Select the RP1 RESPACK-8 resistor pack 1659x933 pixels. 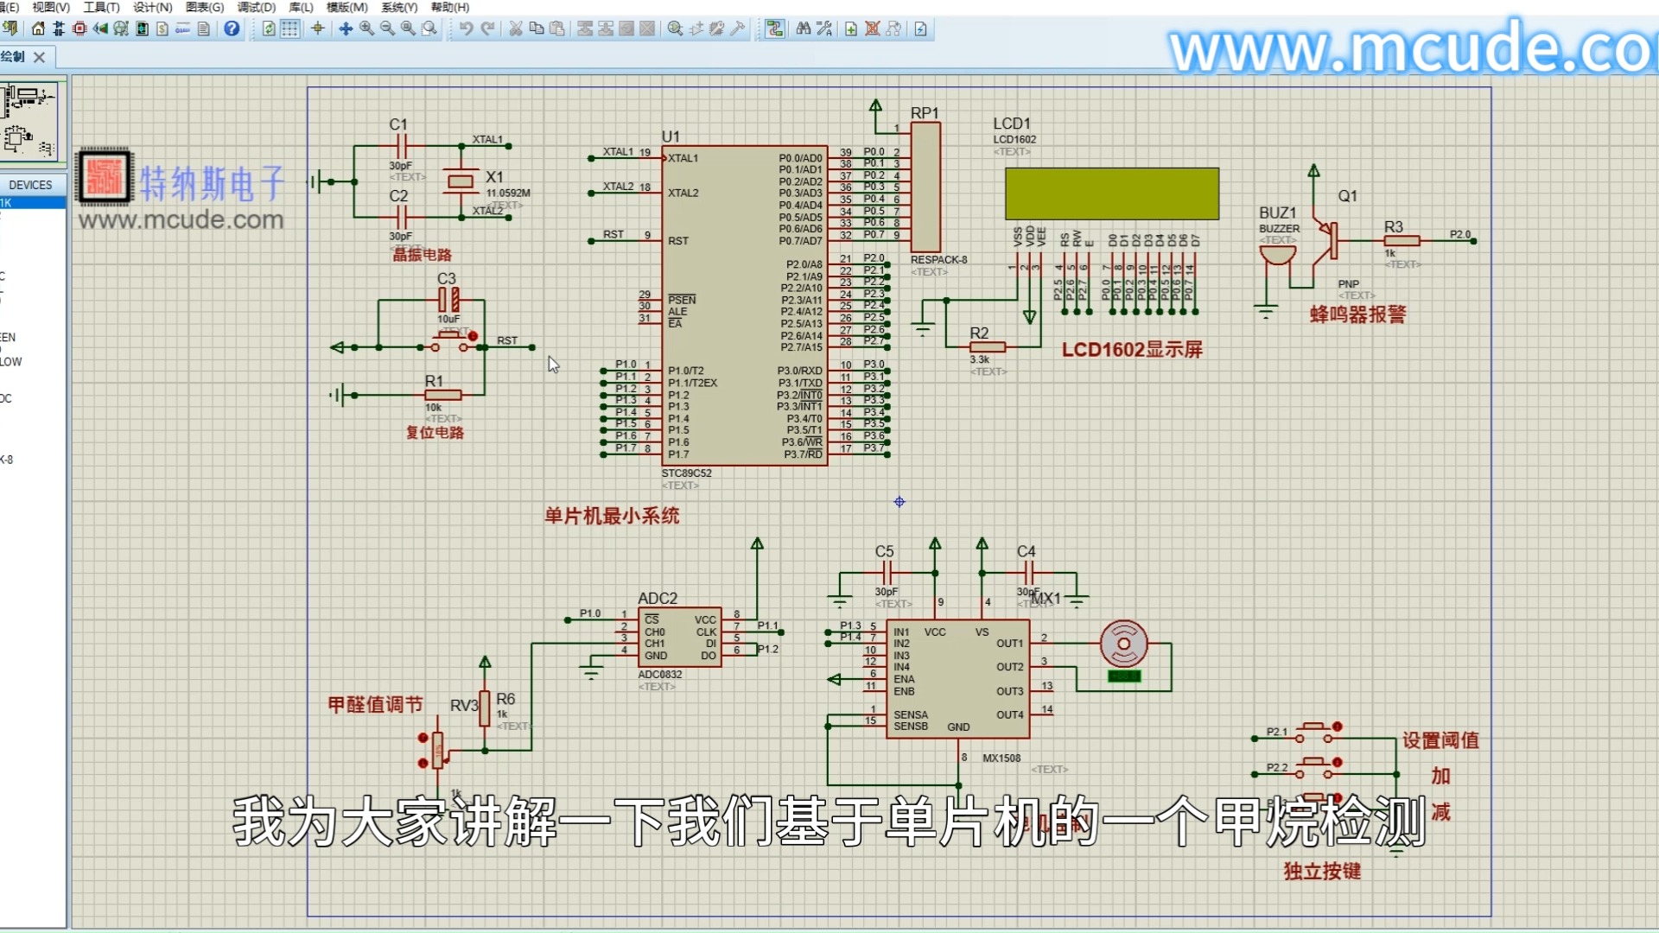coord(925,187)
